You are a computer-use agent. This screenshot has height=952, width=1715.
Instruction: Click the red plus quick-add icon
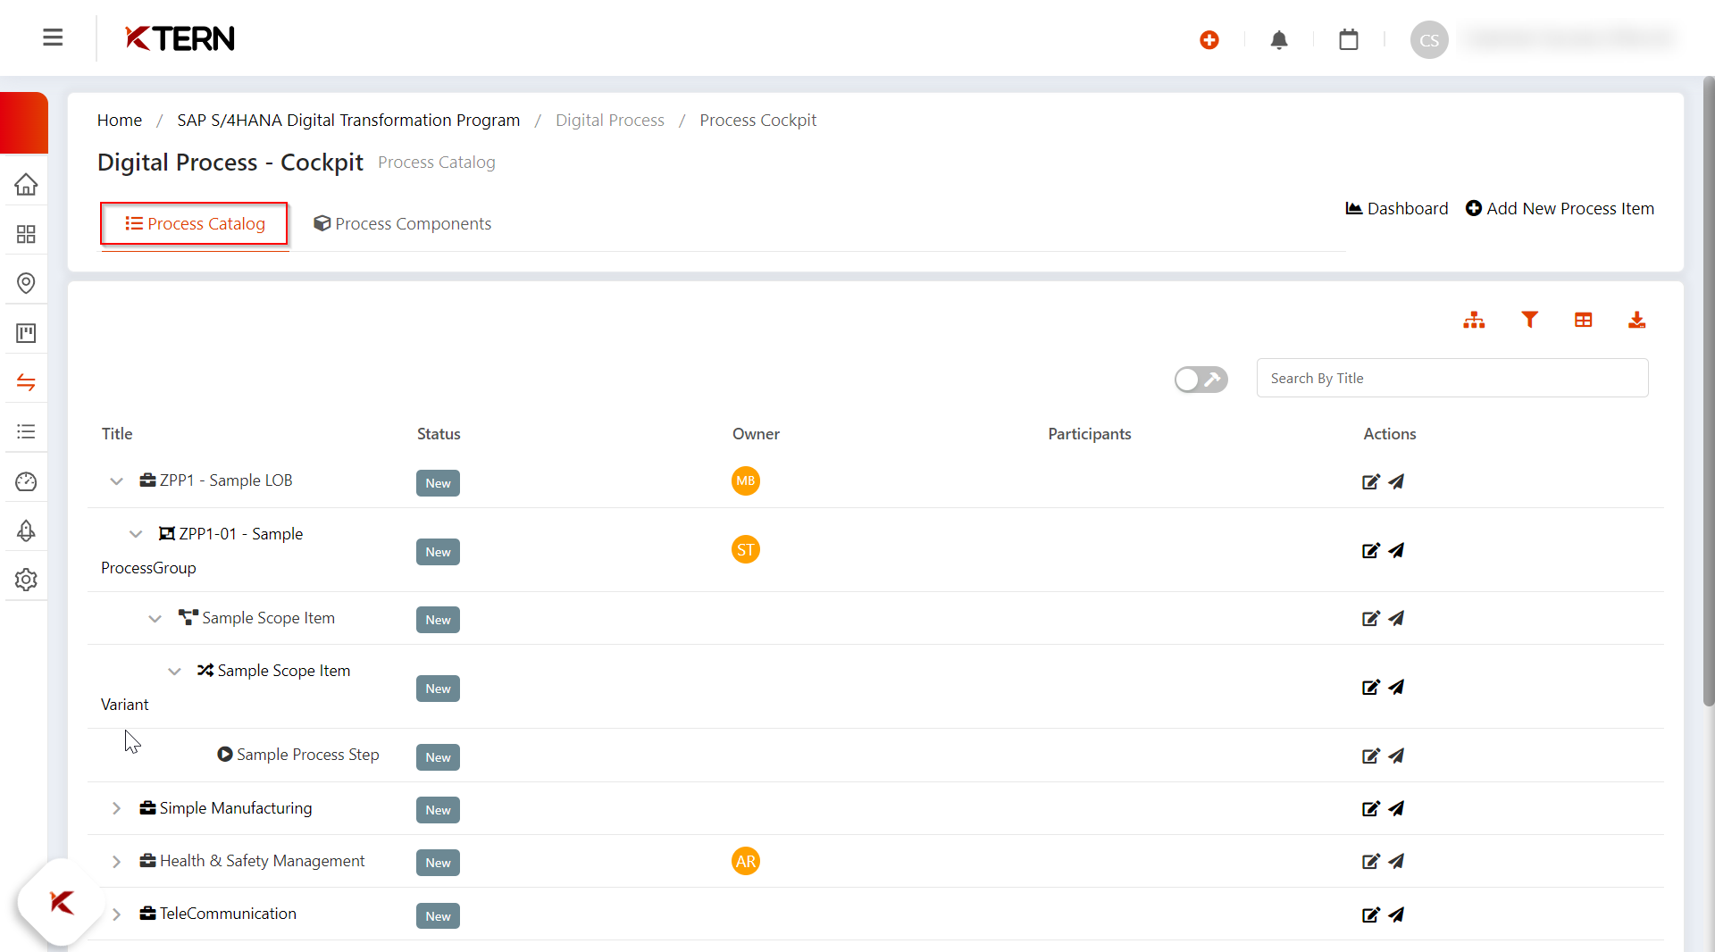pos(1209,40)
